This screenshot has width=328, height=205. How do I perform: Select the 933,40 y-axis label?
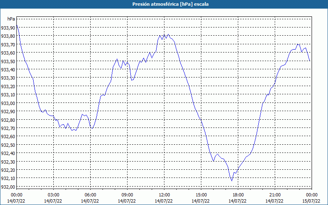[x=8, y=69]
